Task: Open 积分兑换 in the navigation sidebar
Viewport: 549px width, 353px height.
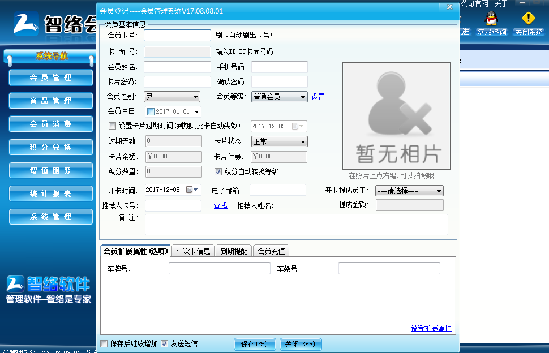Action: pos(50,147)
